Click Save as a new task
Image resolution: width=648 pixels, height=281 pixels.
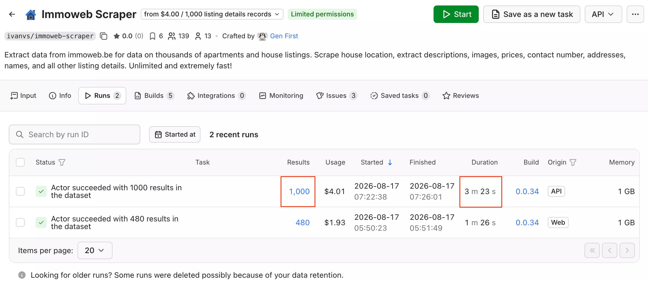click(x=532, y=14)
